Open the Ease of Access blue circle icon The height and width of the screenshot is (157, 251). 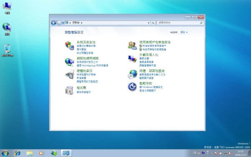(132, 87)
